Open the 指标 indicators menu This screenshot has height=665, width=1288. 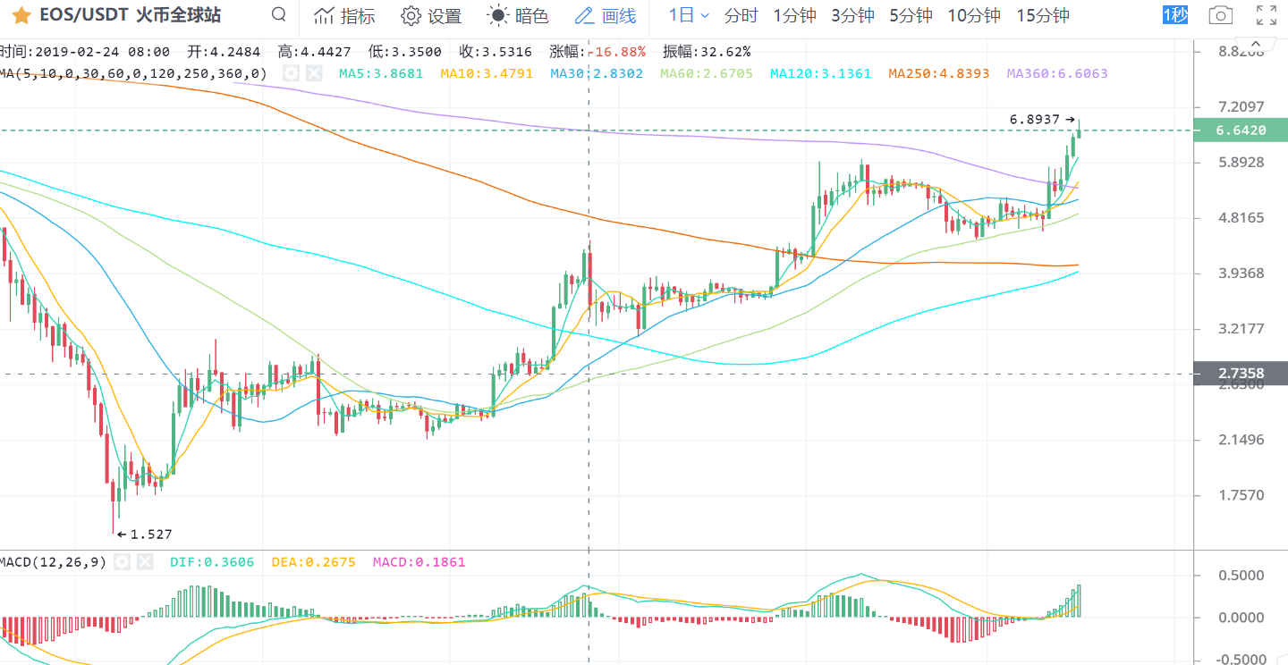click(345, 16)
